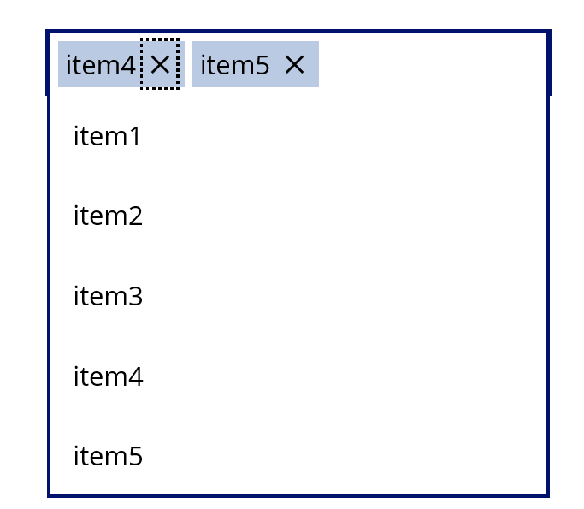Delete selected tag item5 with cross icon
Viewport: 584px width, 509px height.
(294, 64)
